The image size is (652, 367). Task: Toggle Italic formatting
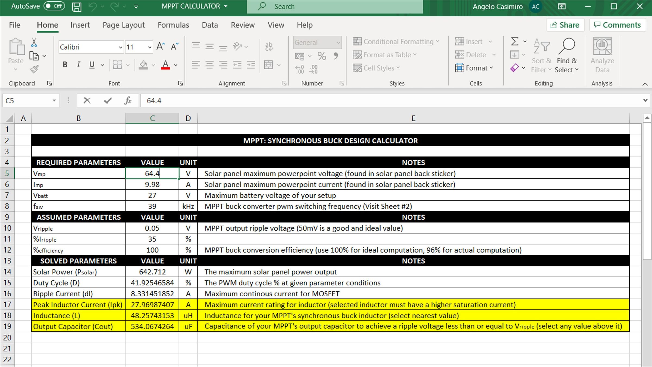[78, 65]
